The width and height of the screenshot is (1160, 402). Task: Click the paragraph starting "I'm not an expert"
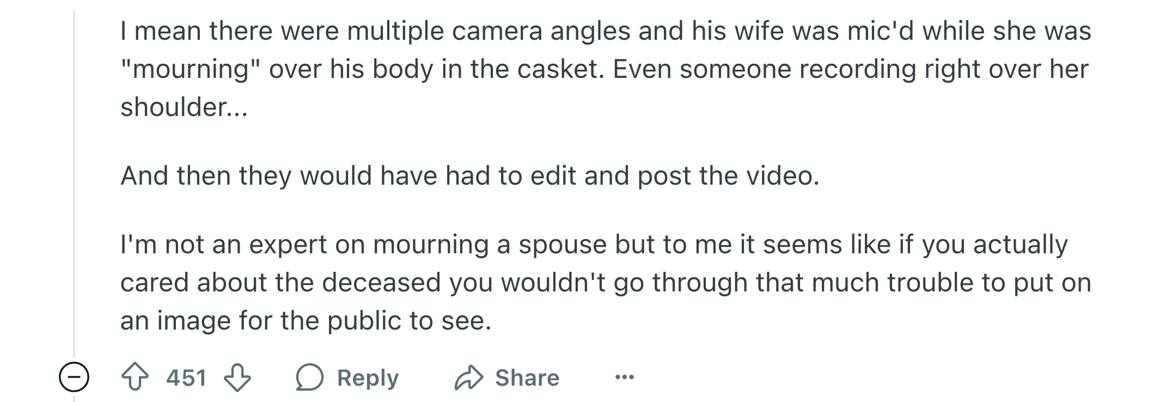(605, 282)
